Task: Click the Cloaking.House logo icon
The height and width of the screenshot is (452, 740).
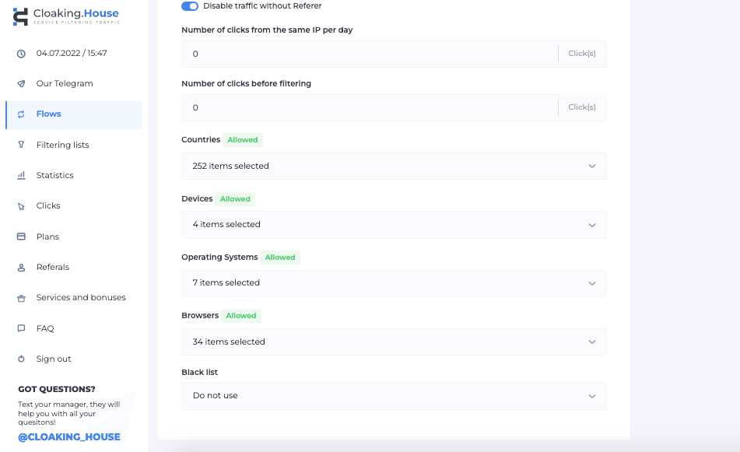Action: coord(21,17)
